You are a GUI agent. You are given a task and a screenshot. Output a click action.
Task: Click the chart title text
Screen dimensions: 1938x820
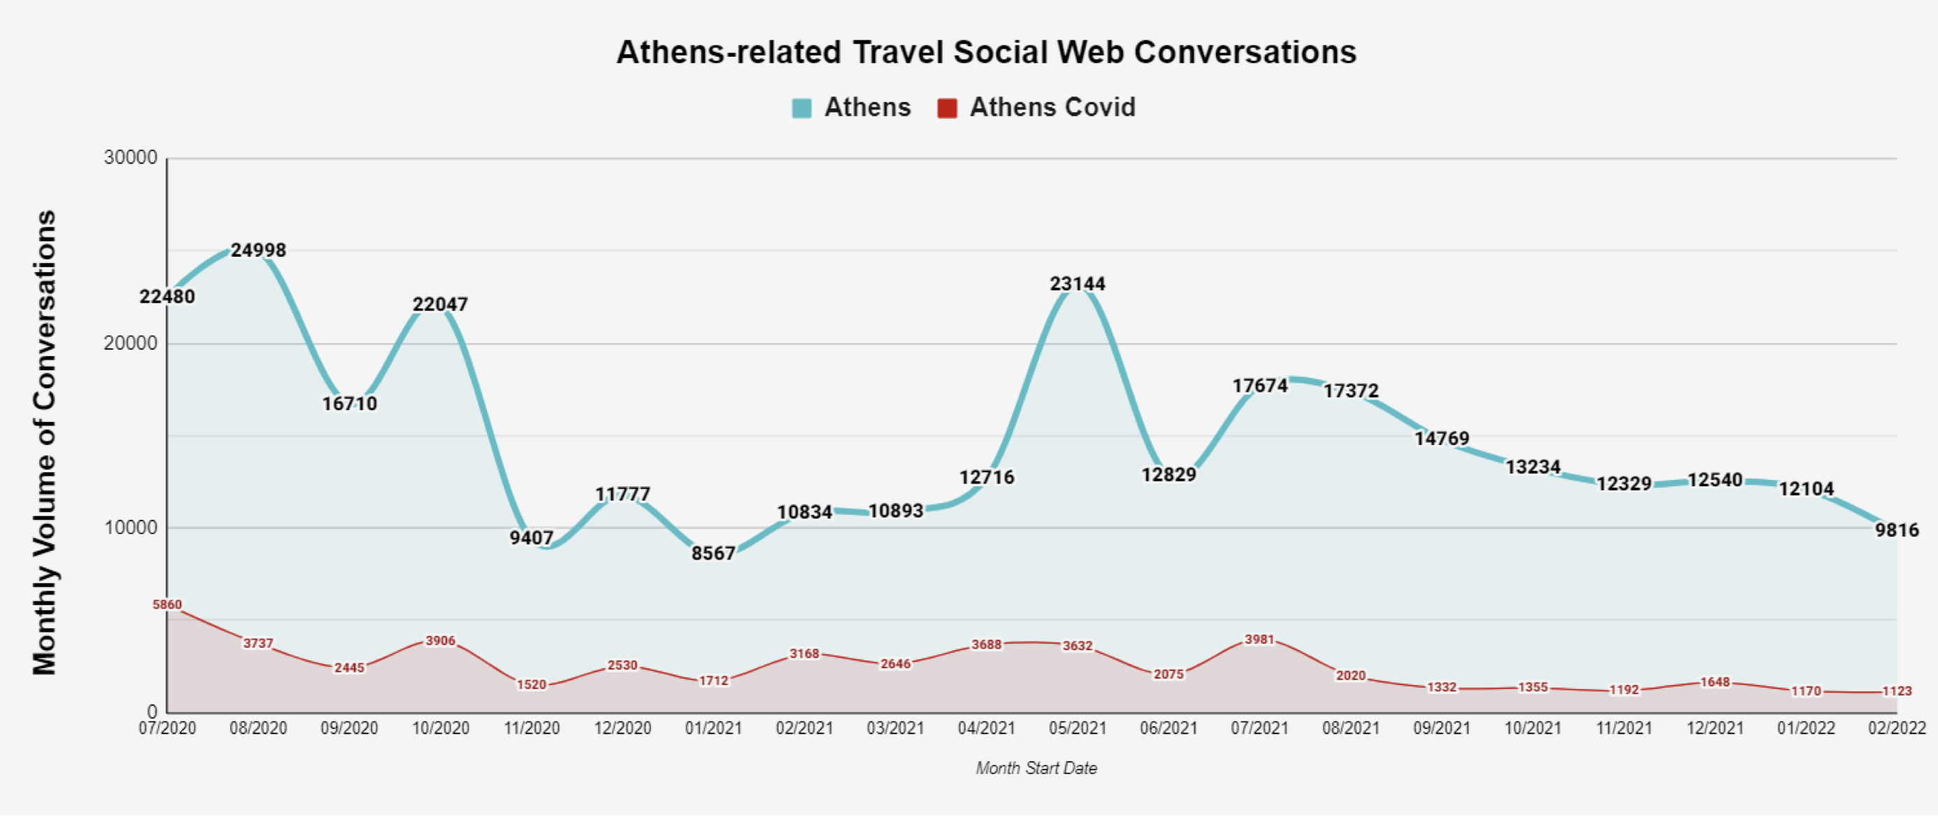(986, 52)
